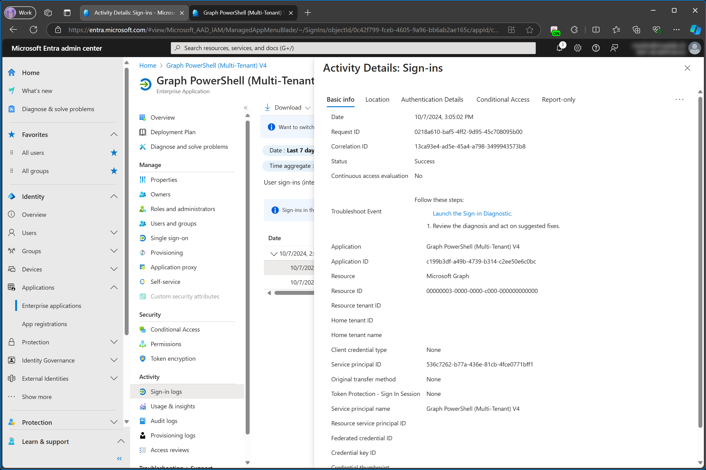Open portal settings gear icon
The height and width of the screenshot is (470, 706).
click(x=578, y=48)
